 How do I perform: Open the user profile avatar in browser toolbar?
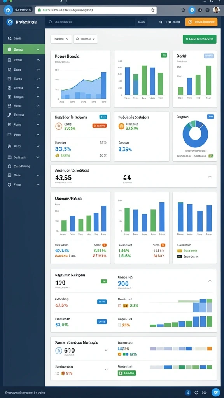[x=216, y=10]
